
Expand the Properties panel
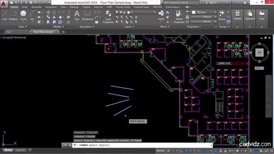click(194, 27)
